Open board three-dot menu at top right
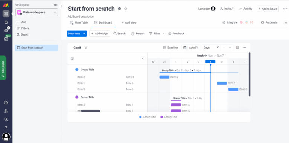 pyautogui.click(x=285, y=9)
